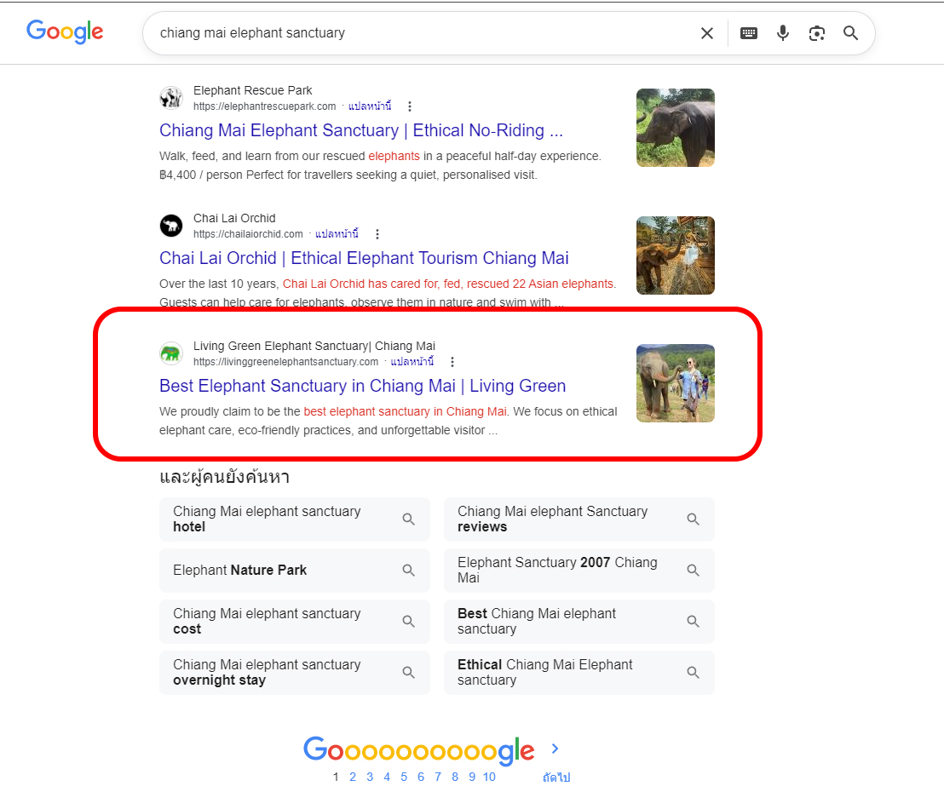Open Best Elephant Sanctuary in Chiang Mai link
The image size is (944, 809).
pyautogui.click(x=362, y=386)
